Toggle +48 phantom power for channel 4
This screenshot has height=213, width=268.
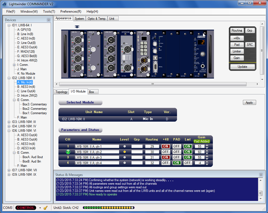pos(166,163)
